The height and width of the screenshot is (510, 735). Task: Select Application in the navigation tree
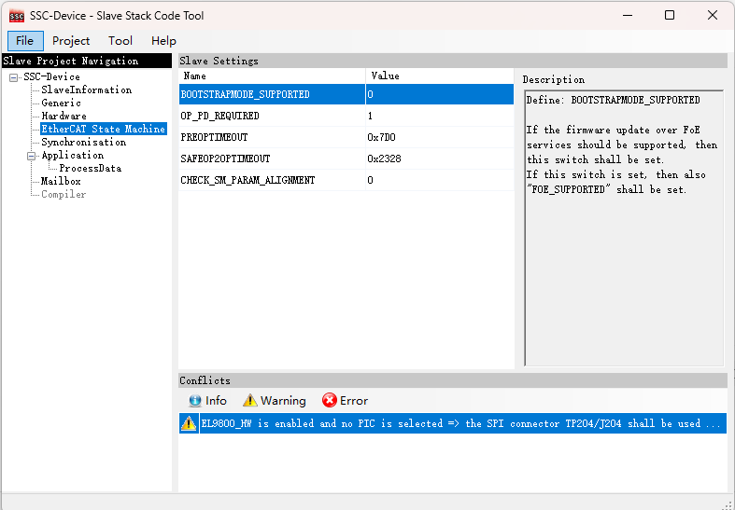73,156
